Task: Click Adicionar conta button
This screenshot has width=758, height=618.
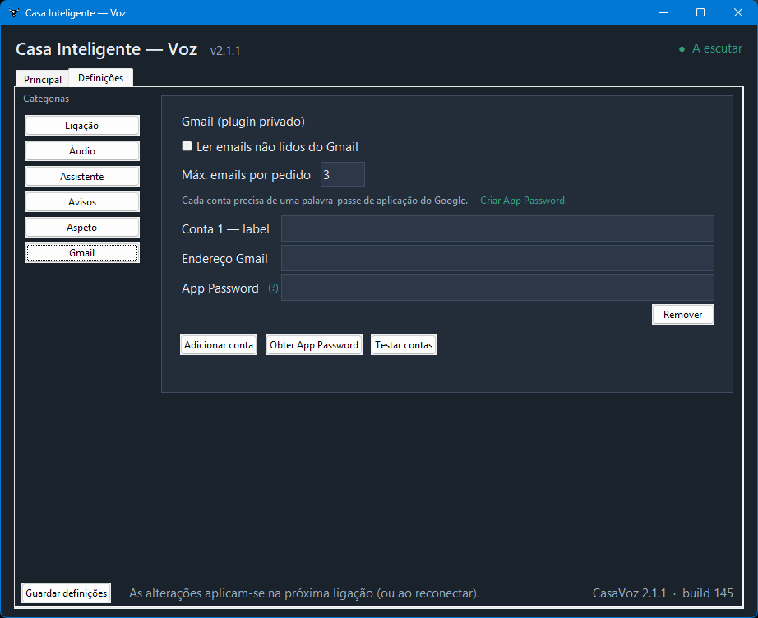Action: coord(219,345)
